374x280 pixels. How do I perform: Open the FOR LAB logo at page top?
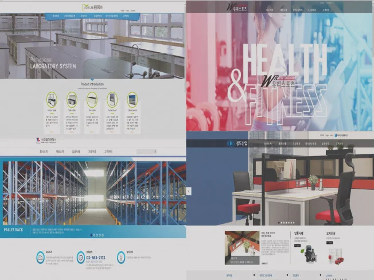(92, 7)
